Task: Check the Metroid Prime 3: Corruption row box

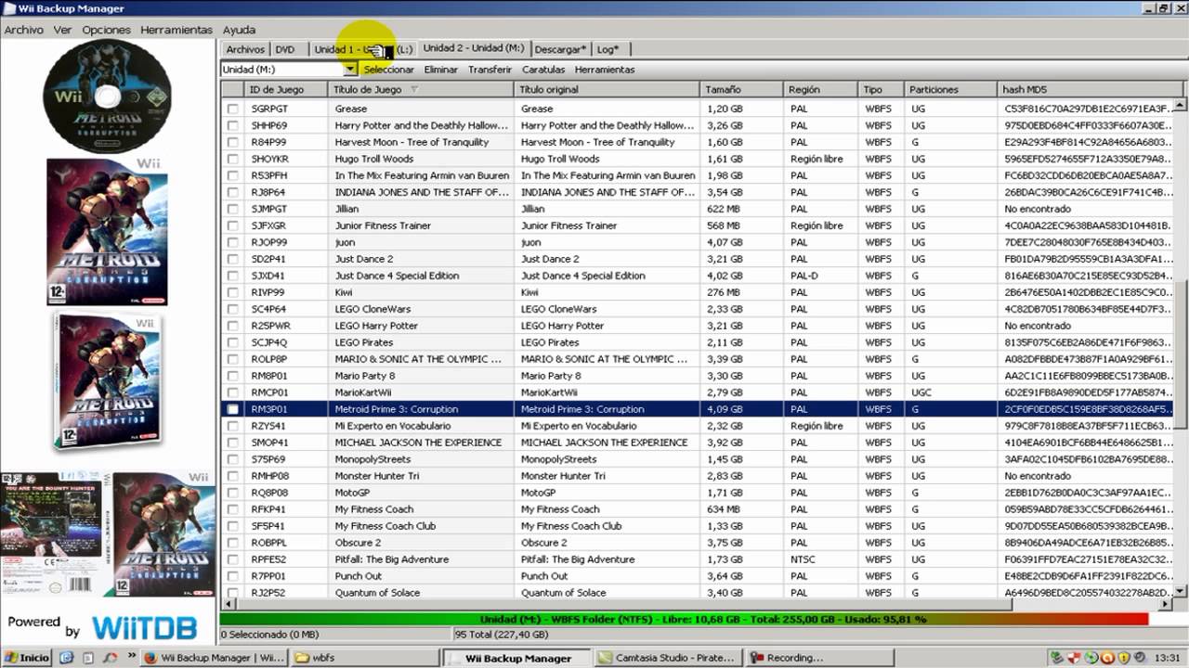Action: [x=233, y=409]
